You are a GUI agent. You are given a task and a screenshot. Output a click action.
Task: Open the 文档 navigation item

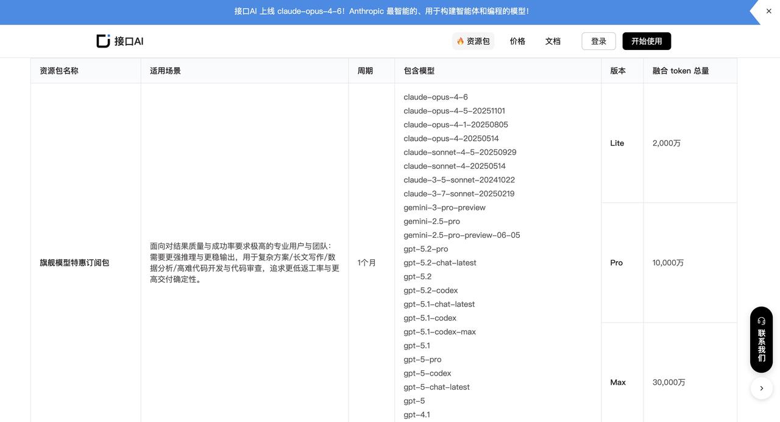coord(553,41)
